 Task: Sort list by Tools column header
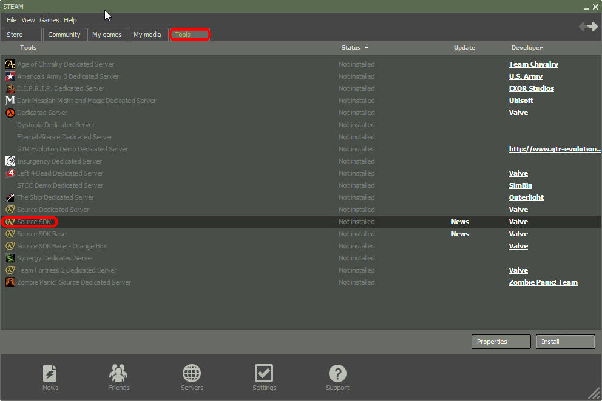[x=28, y=47]
